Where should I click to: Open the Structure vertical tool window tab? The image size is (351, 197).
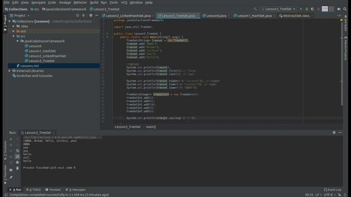click(x=5, y=150)
